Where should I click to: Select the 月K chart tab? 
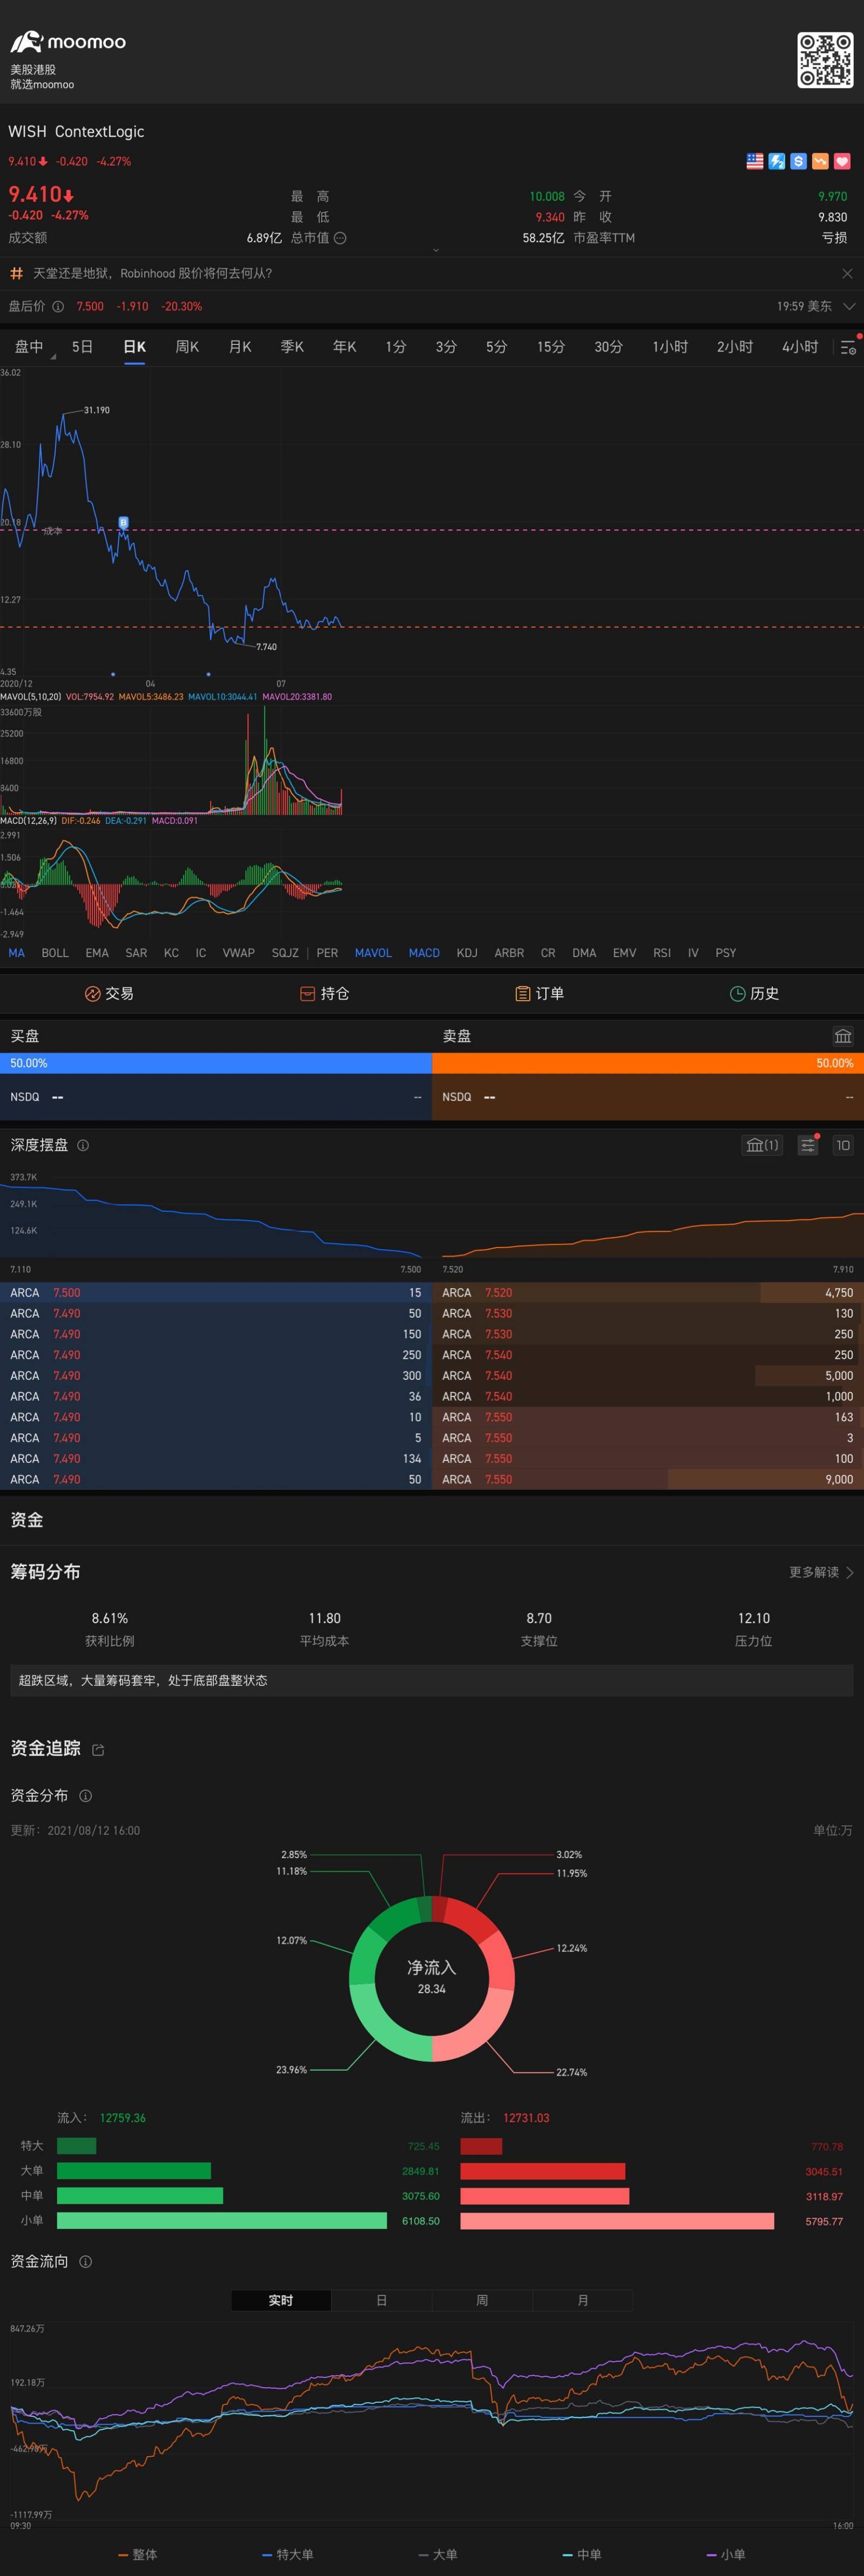click(x=240, y=347)
